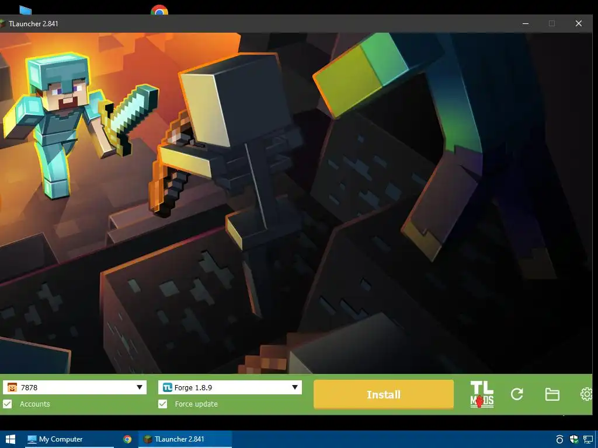The image size is (598, 448).
Task: Click the blue desktop icon behind TLauncher
Action: (25, 10)
